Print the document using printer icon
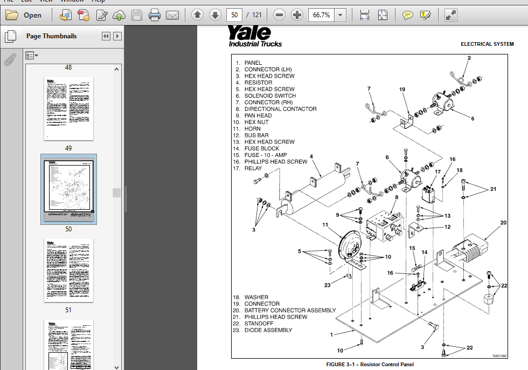 [x=154, y=15]
